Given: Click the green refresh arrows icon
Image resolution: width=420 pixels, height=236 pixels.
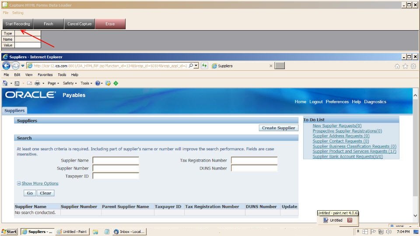Looking at the screenshot, I should tap(204, 66).
